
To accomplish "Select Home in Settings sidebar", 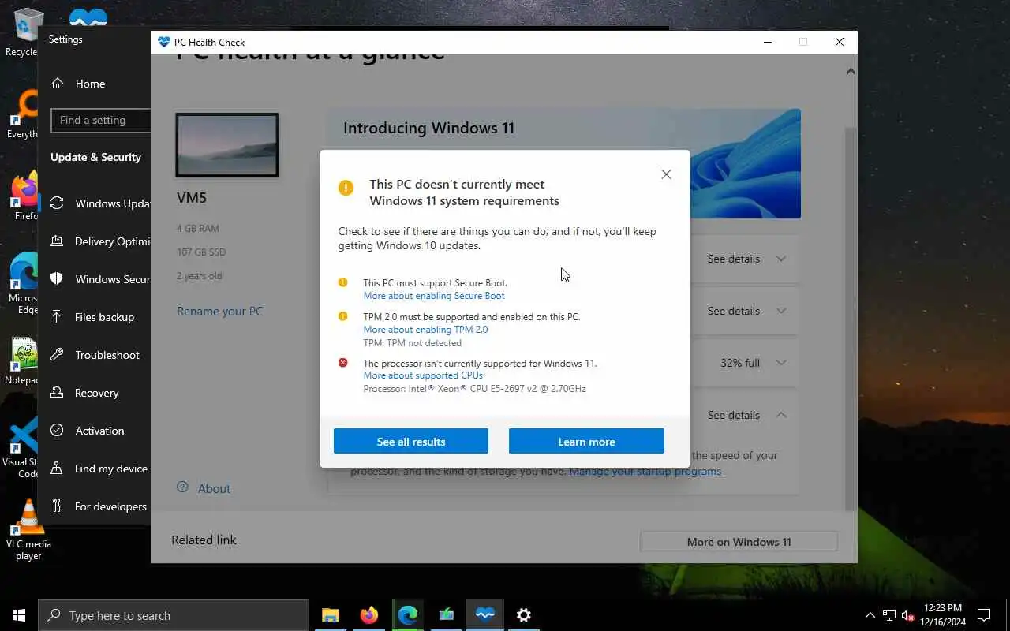I will tap(91, 84).
